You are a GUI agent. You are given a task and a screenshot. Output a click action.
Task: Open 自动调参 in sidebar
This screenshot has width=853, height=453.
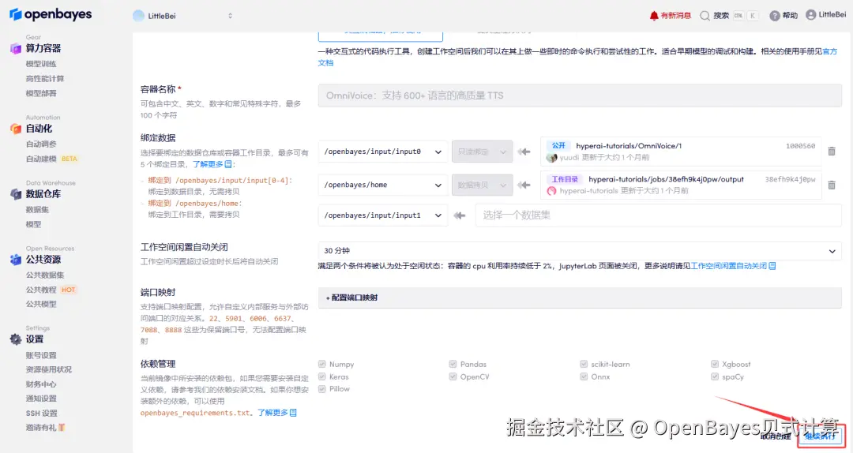coord(41,144)
